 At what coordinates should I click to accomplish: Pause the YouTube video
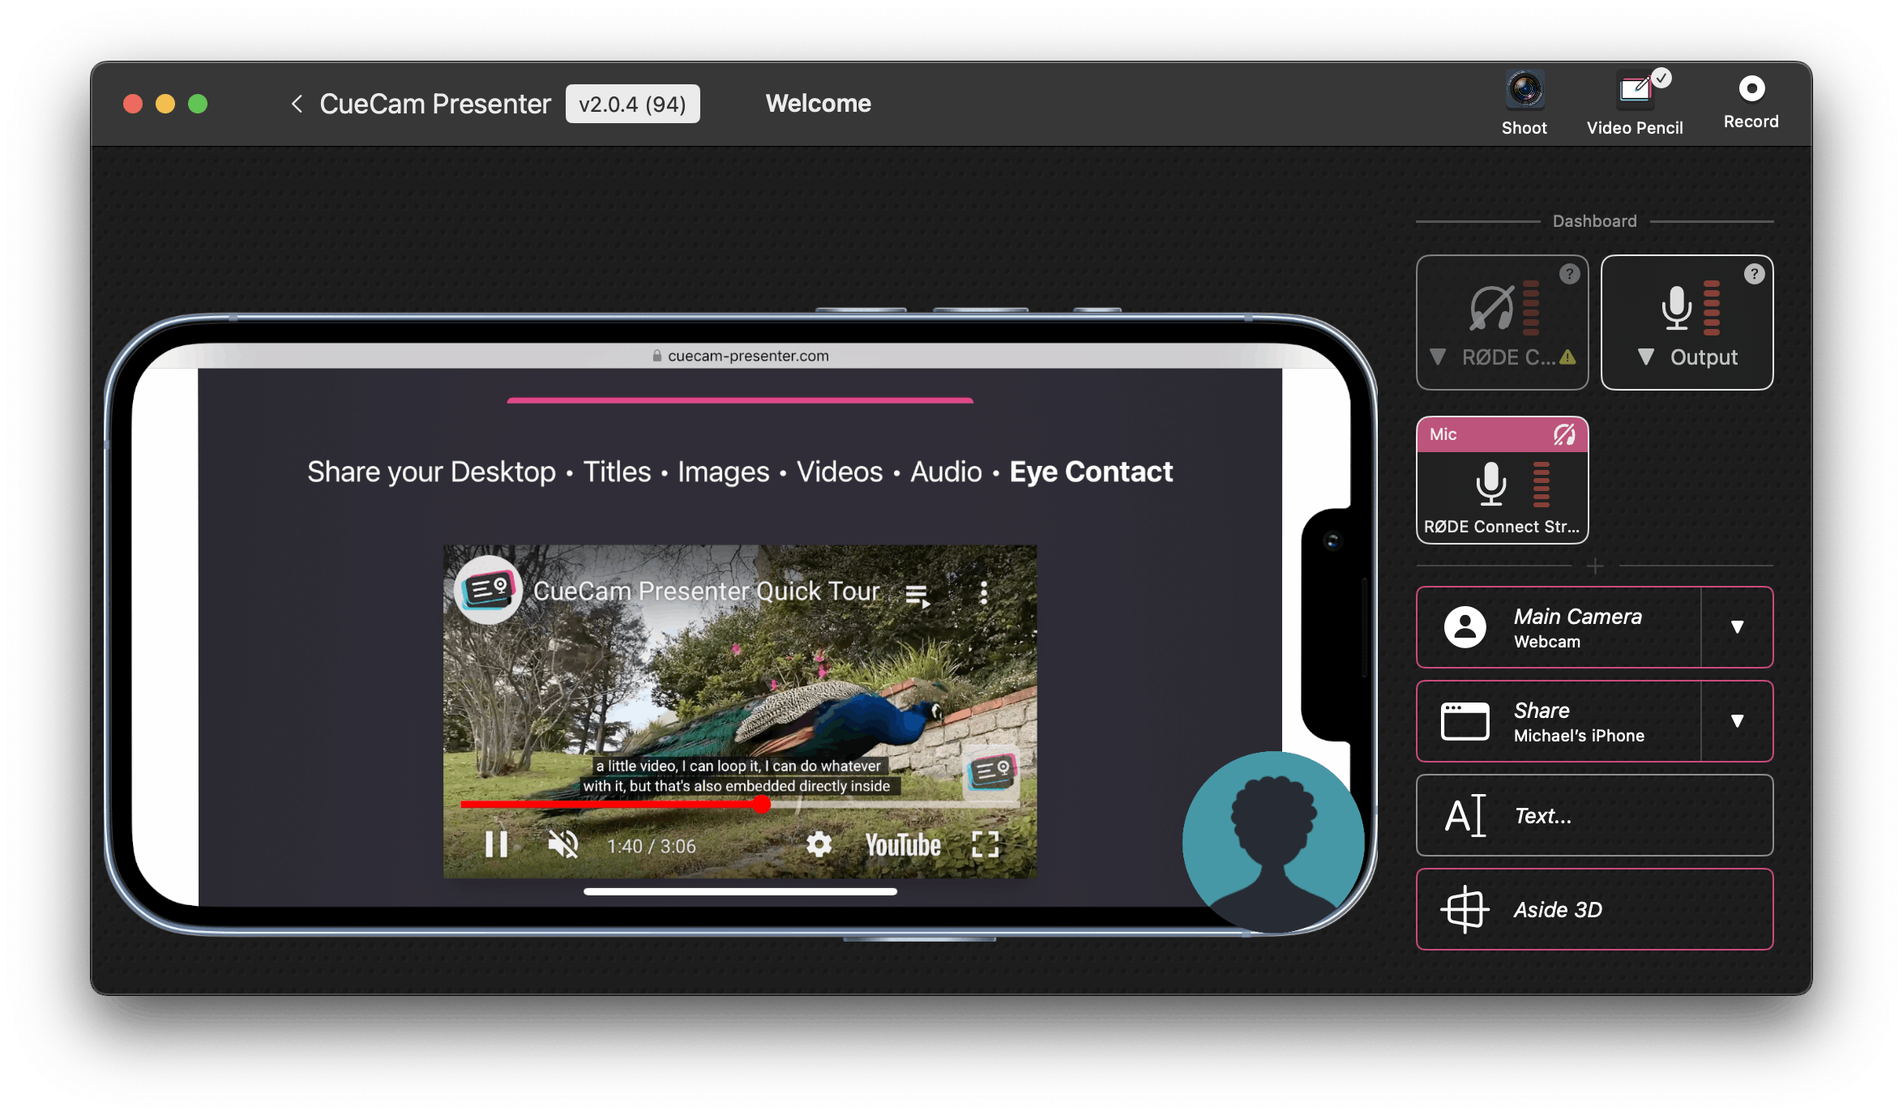(x=496, y=844)
